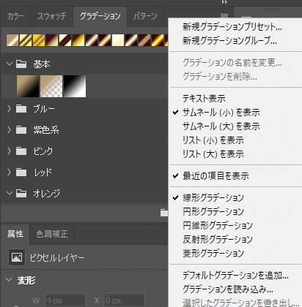Expand the 紫色系 gradient group
Image resolution: width=302 pixels, height=307 pixels.
pyautogui.click(x=10, y=130)
